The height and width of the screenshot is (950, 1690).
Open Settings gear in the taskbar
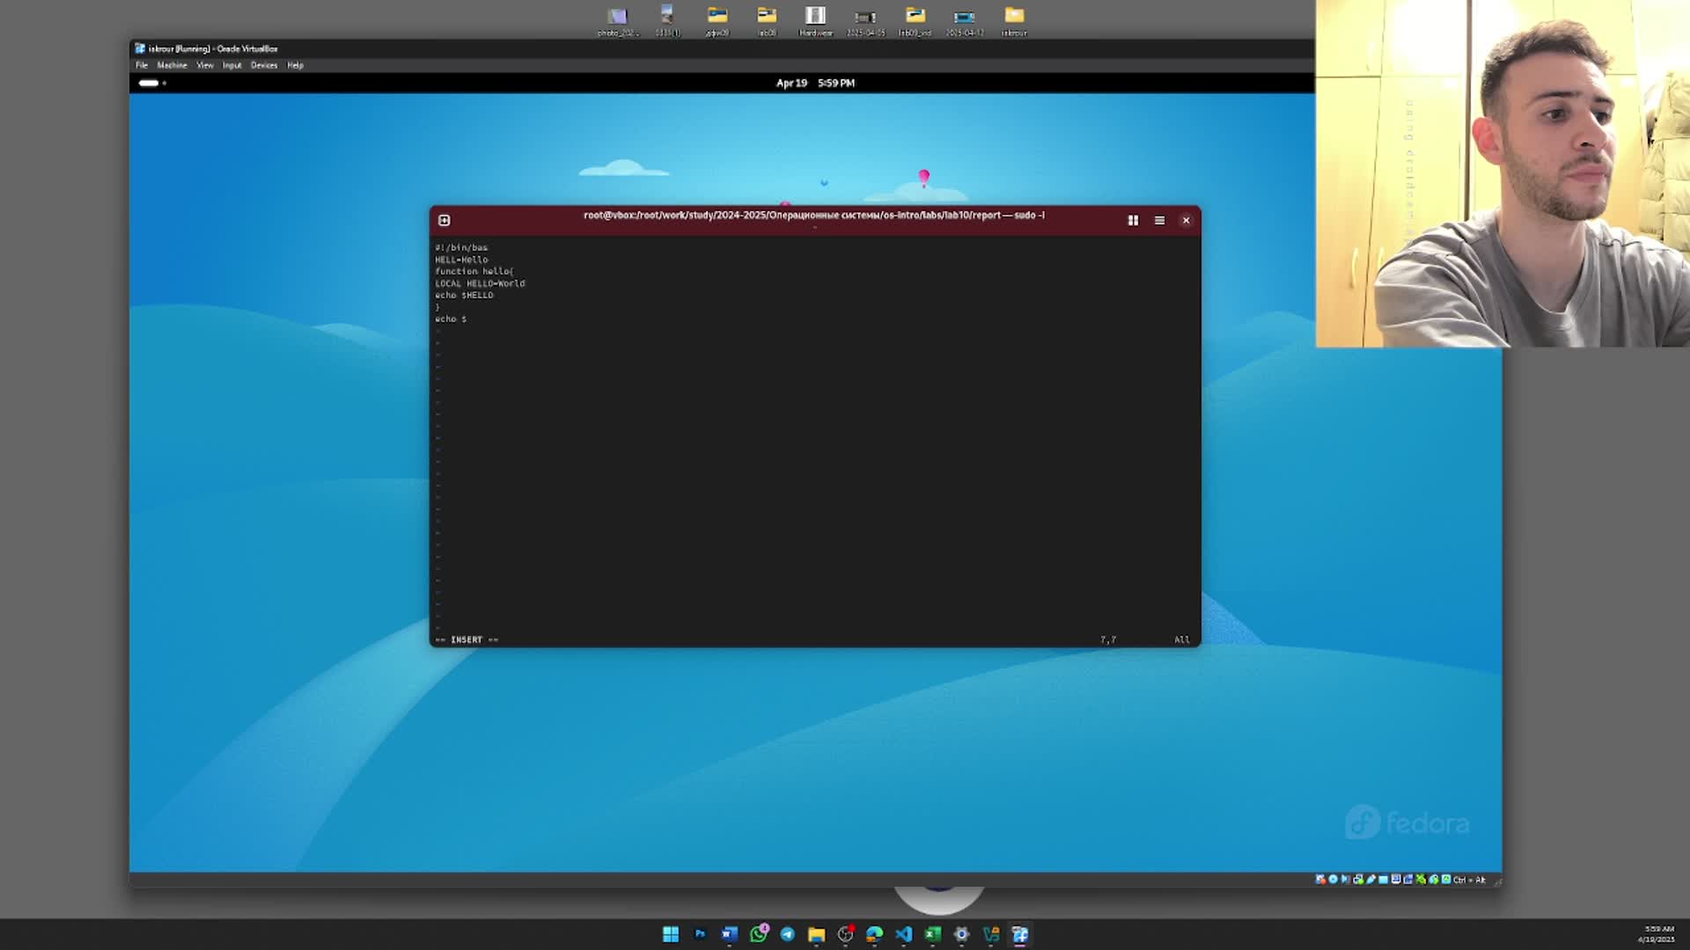(x=961, y=934)
